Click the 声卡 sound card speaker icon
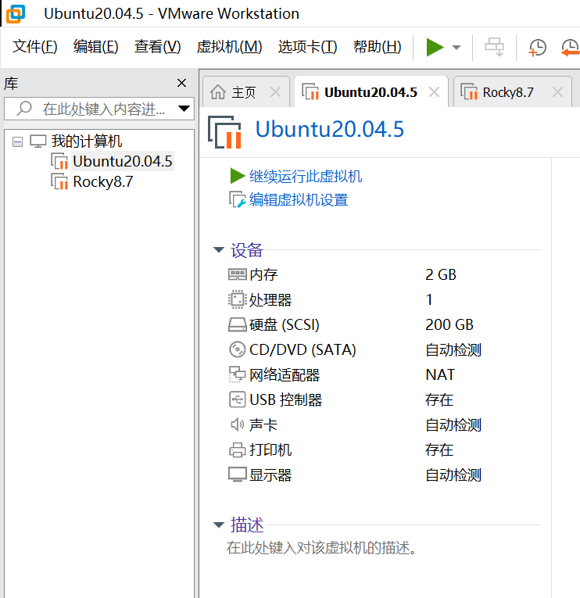 [237, 424]
